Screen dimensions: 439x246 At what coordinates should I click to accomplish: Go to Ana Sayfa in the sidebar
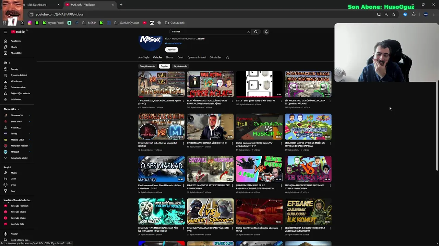point(15,41)
